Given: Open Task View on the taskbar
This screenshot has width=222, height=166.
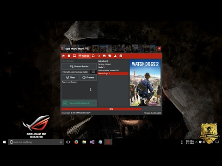Looking at the screenshot, I should point(68,142).
